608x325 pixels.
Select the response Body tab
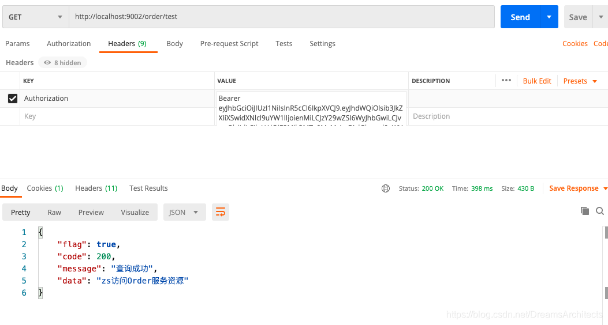point(9,188)
